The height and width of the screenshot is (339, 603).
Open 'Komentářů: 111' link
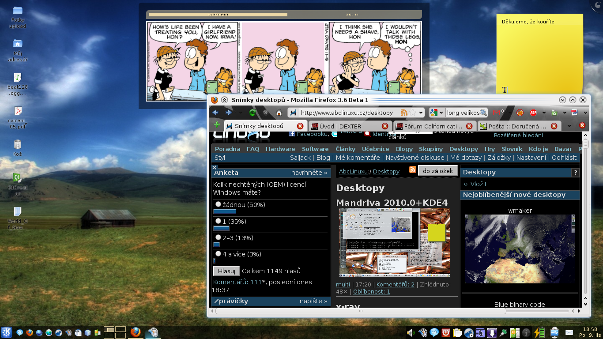237,282
